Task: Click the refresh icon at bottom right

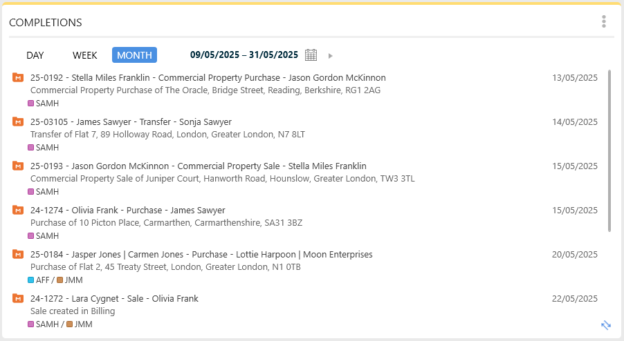Action: [x=606, y=325]
